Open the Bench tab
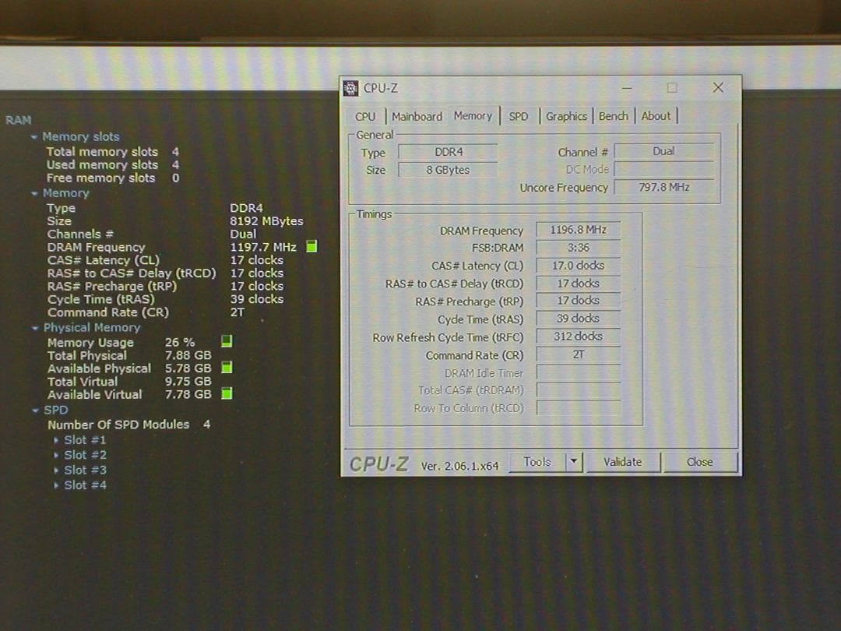The width and height of the screenshot is (841, 631). (x=613, y=116)
